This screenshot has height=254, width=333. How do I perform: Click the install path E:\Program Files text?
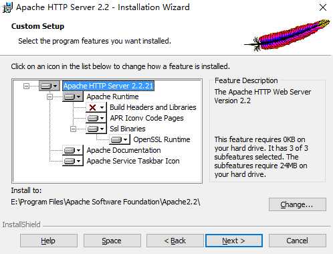click(106, 202)
